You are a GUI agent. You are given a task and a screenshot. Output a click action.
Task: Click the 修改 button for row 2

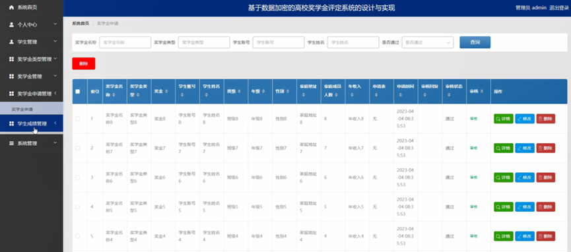point(525,148)
